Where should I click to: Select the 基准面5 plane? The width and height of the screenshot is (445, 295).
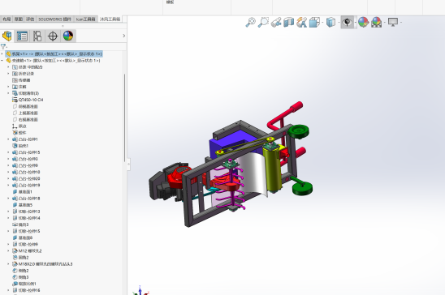(25, 205)
